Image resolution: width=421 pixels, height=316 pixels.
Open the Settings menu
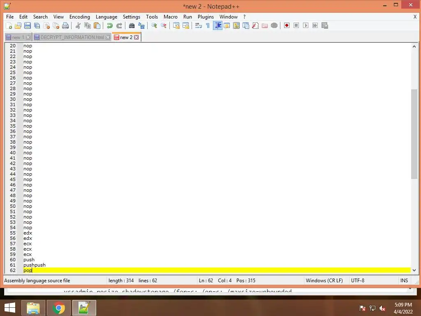click(x=131, y=16)
